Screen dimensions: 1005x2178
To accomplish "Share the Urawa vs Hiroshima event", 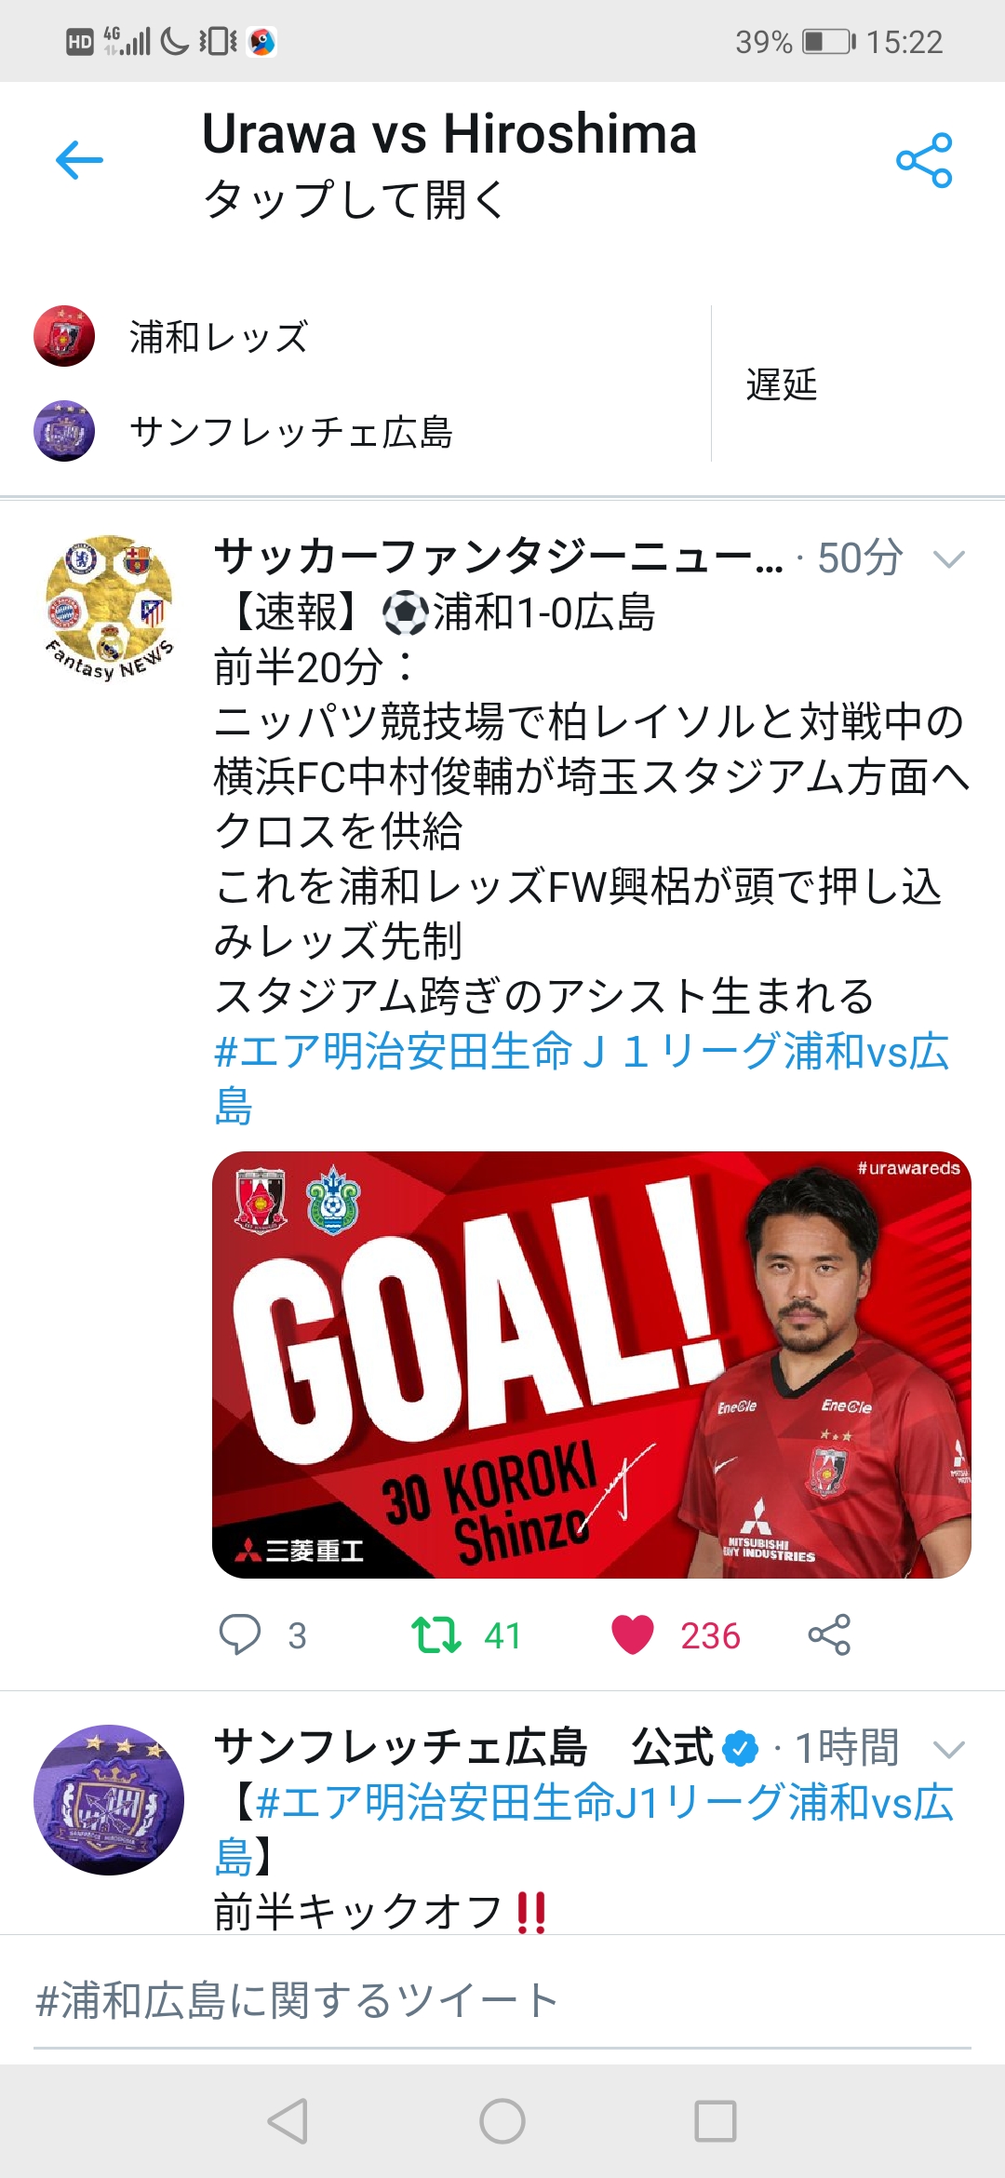I will [924, 160].
